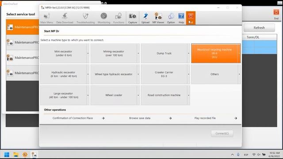The width and height of the screenshot is (283, 159).
Task: Click the Connect(C) button
Action: (x=222, y=133)
